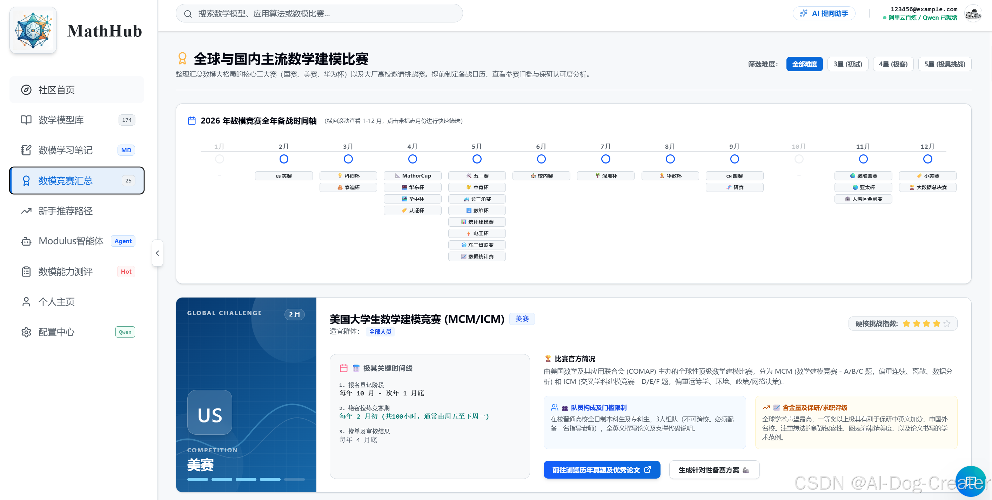This screenshot has width=992, height=500.
Task: Click the MathorCup chip under 4月
Action: (x=413, y=176)
